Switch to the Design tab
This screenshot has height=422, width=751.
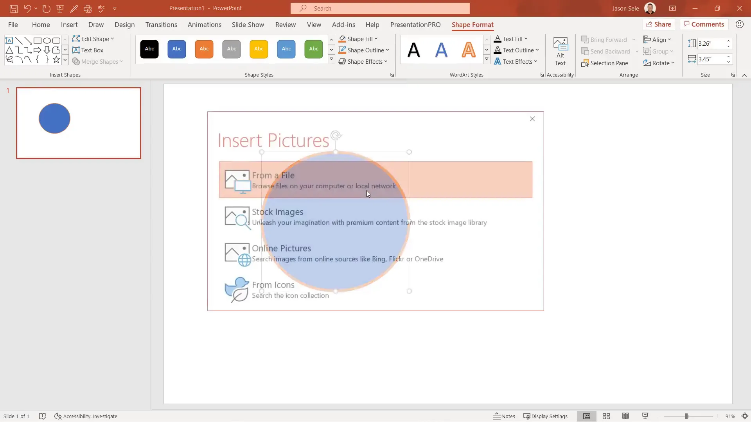pos(124,24)
